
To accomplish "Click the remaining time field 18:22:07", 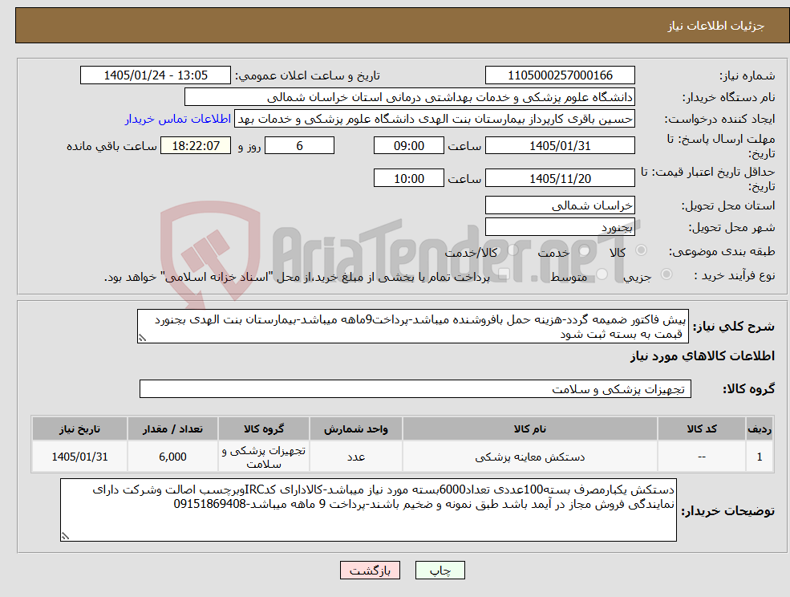I will 196,146.
